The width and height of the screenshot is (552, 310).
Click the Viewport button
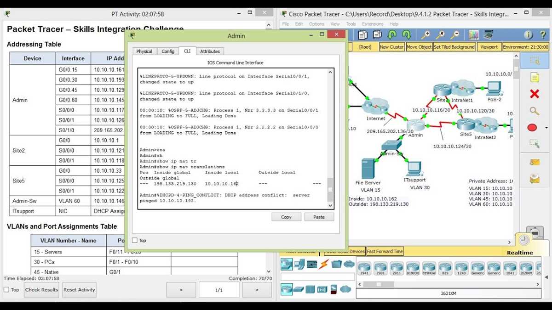tap(489, 47)
